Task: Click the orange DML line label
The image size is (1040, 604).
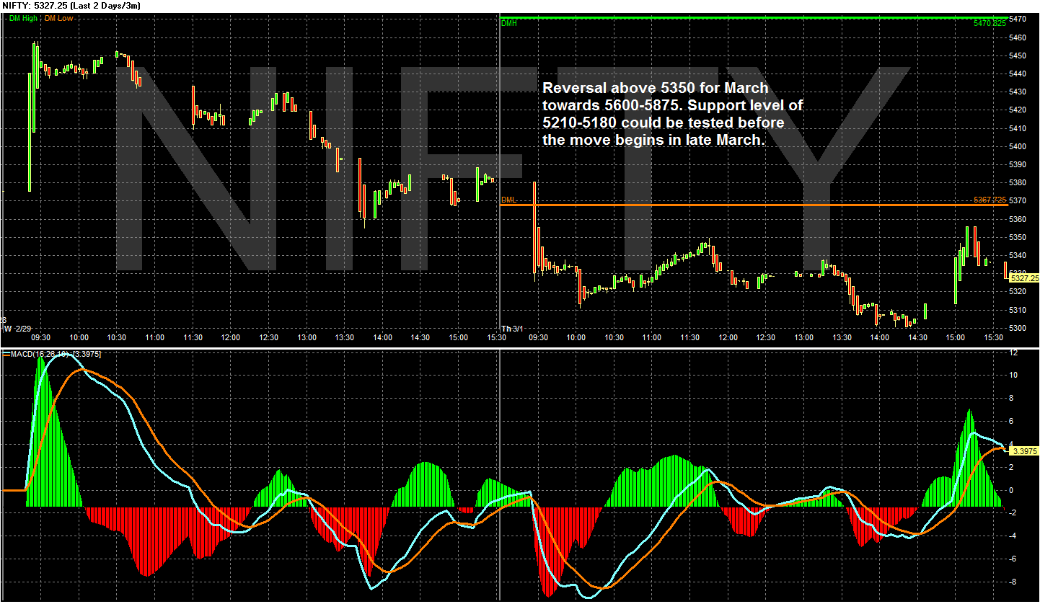Action: 509,200
